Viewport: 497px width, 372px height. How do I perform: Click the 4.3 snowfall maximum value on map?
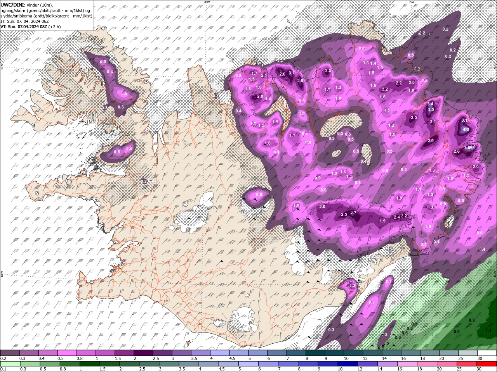point(466,129)
